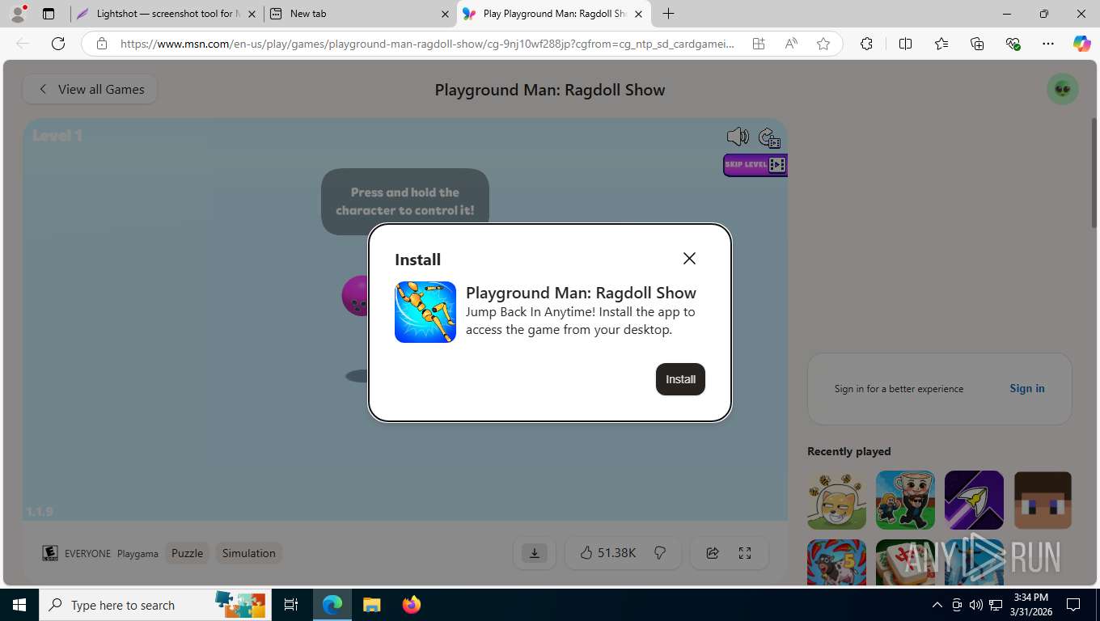This screenshot has width=1100, height=621.
Task: Close the Play Playground Man tab
Action: (x=638, y=14)
